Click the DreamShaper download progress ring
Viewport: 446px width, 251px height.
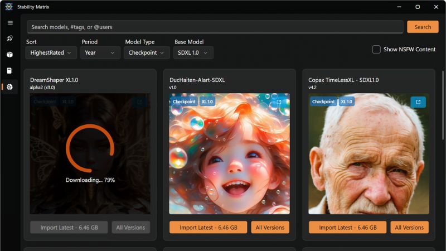[x=90, y=148]
